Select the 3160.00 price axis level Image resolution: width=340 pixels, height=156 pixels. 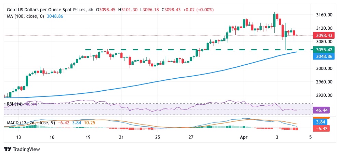[324, 15]
